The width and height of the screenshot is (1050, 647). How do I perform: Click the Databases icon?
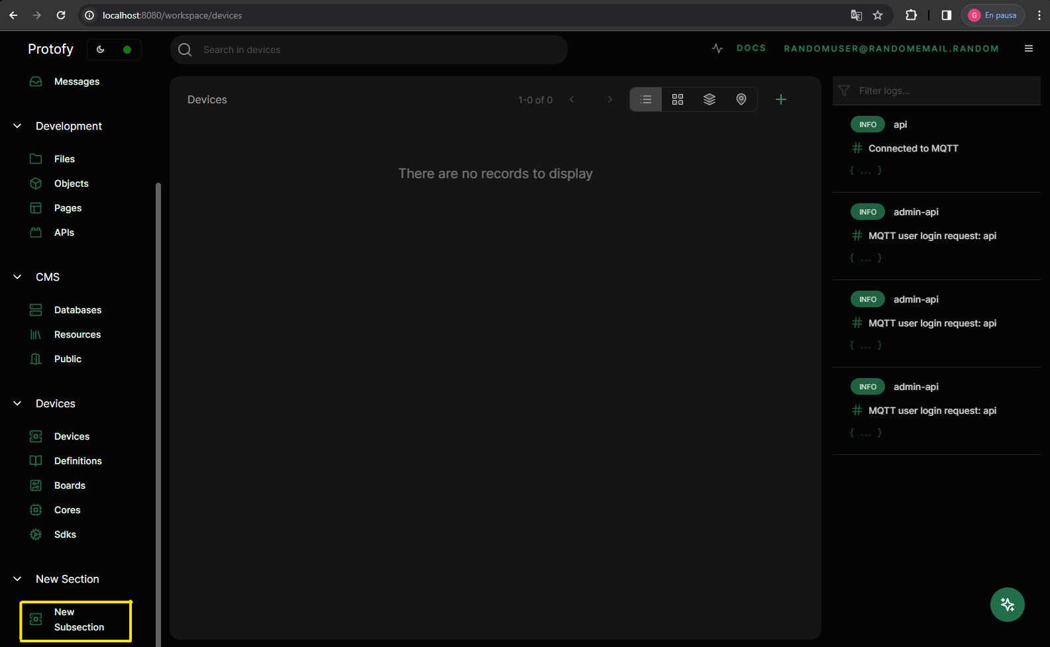coord(36,310)
